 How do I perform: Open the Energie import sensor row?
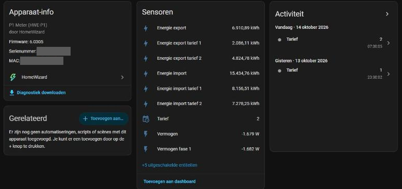point(201,74)
